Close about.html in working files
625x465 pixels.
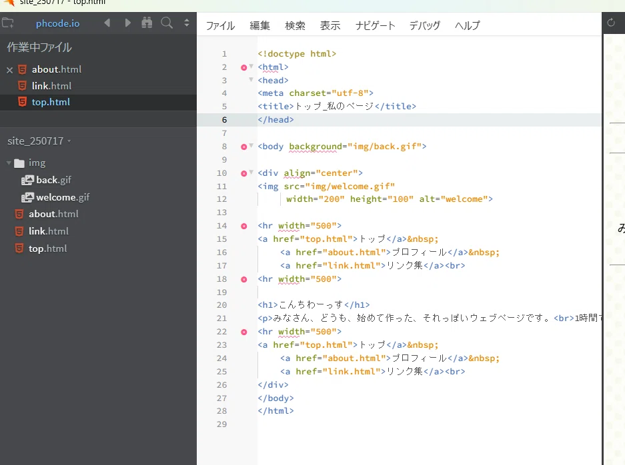pyautogui.click(x=10, y=70)
